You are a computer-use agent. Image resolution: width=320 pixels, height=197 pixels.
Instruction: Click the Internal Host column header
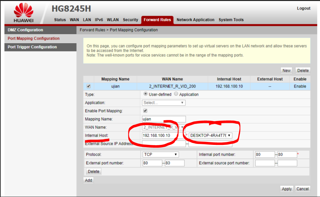[229, 79]
